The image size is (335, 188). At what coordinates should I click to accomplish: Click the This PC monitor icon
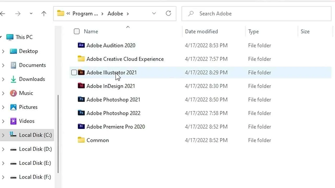(x=10, y=37)
